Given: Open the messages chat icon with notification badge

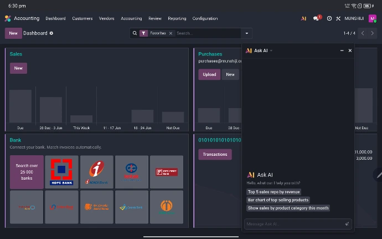Looking at the screenshot, I should [317, 18].
